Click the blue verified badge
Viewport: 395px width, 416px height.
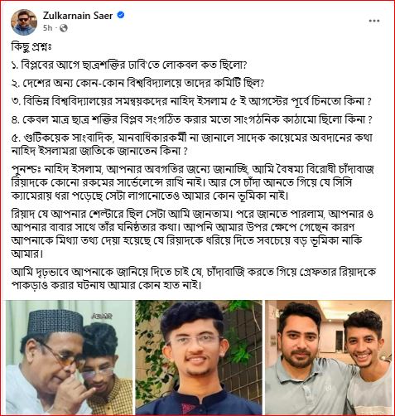point(120,15)
